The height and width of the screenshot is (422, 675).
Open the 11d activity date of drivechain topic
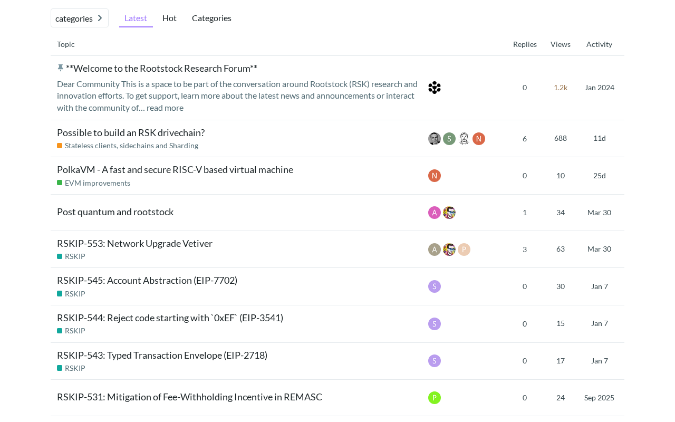coord(599,138)
